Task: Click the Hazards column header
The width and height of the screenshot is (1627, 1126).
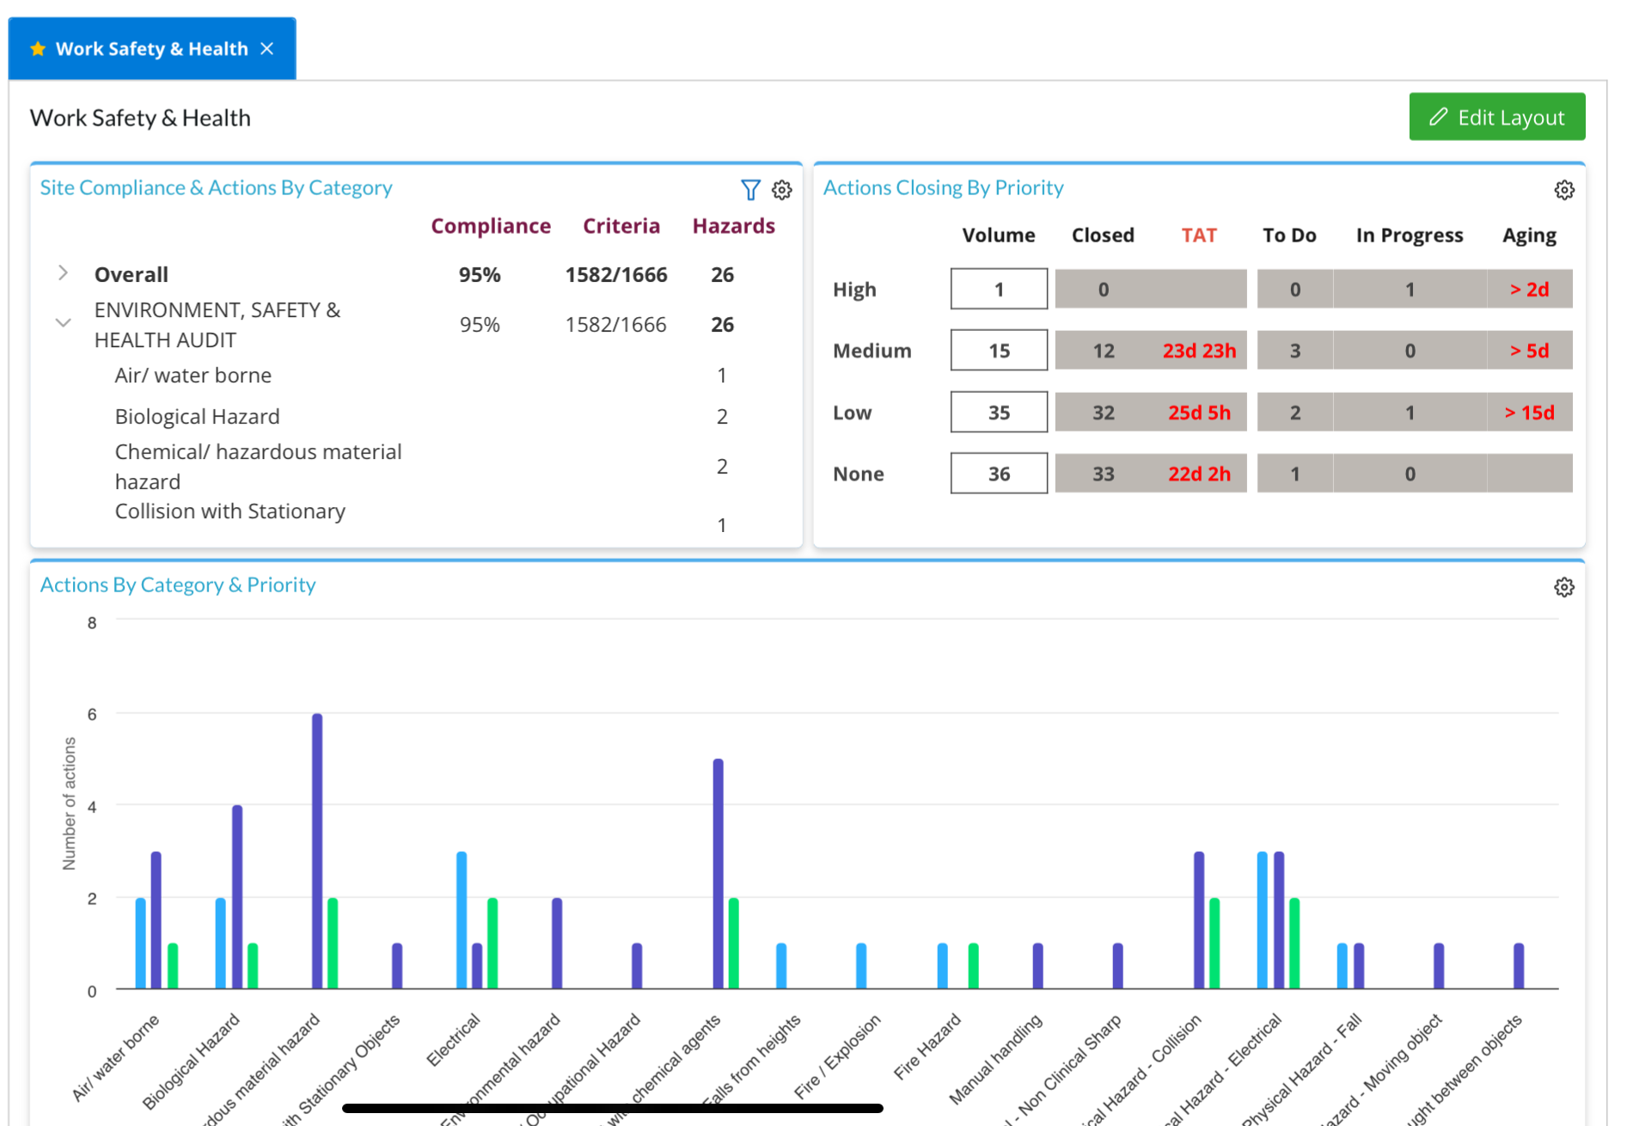Action: tap(733, 226)
